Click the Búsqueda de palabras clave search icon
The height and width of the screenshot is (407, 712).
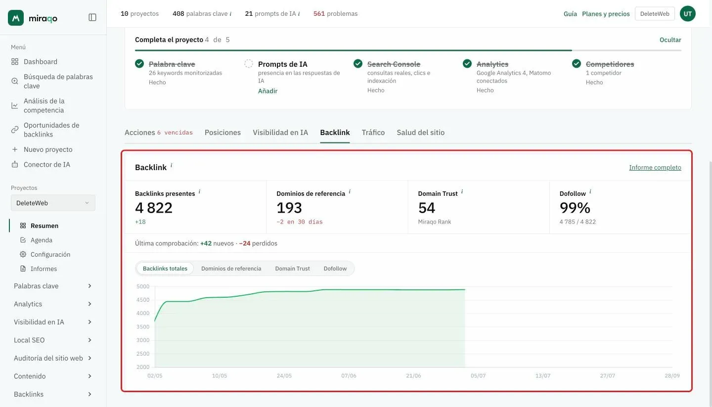click(15, 81)
